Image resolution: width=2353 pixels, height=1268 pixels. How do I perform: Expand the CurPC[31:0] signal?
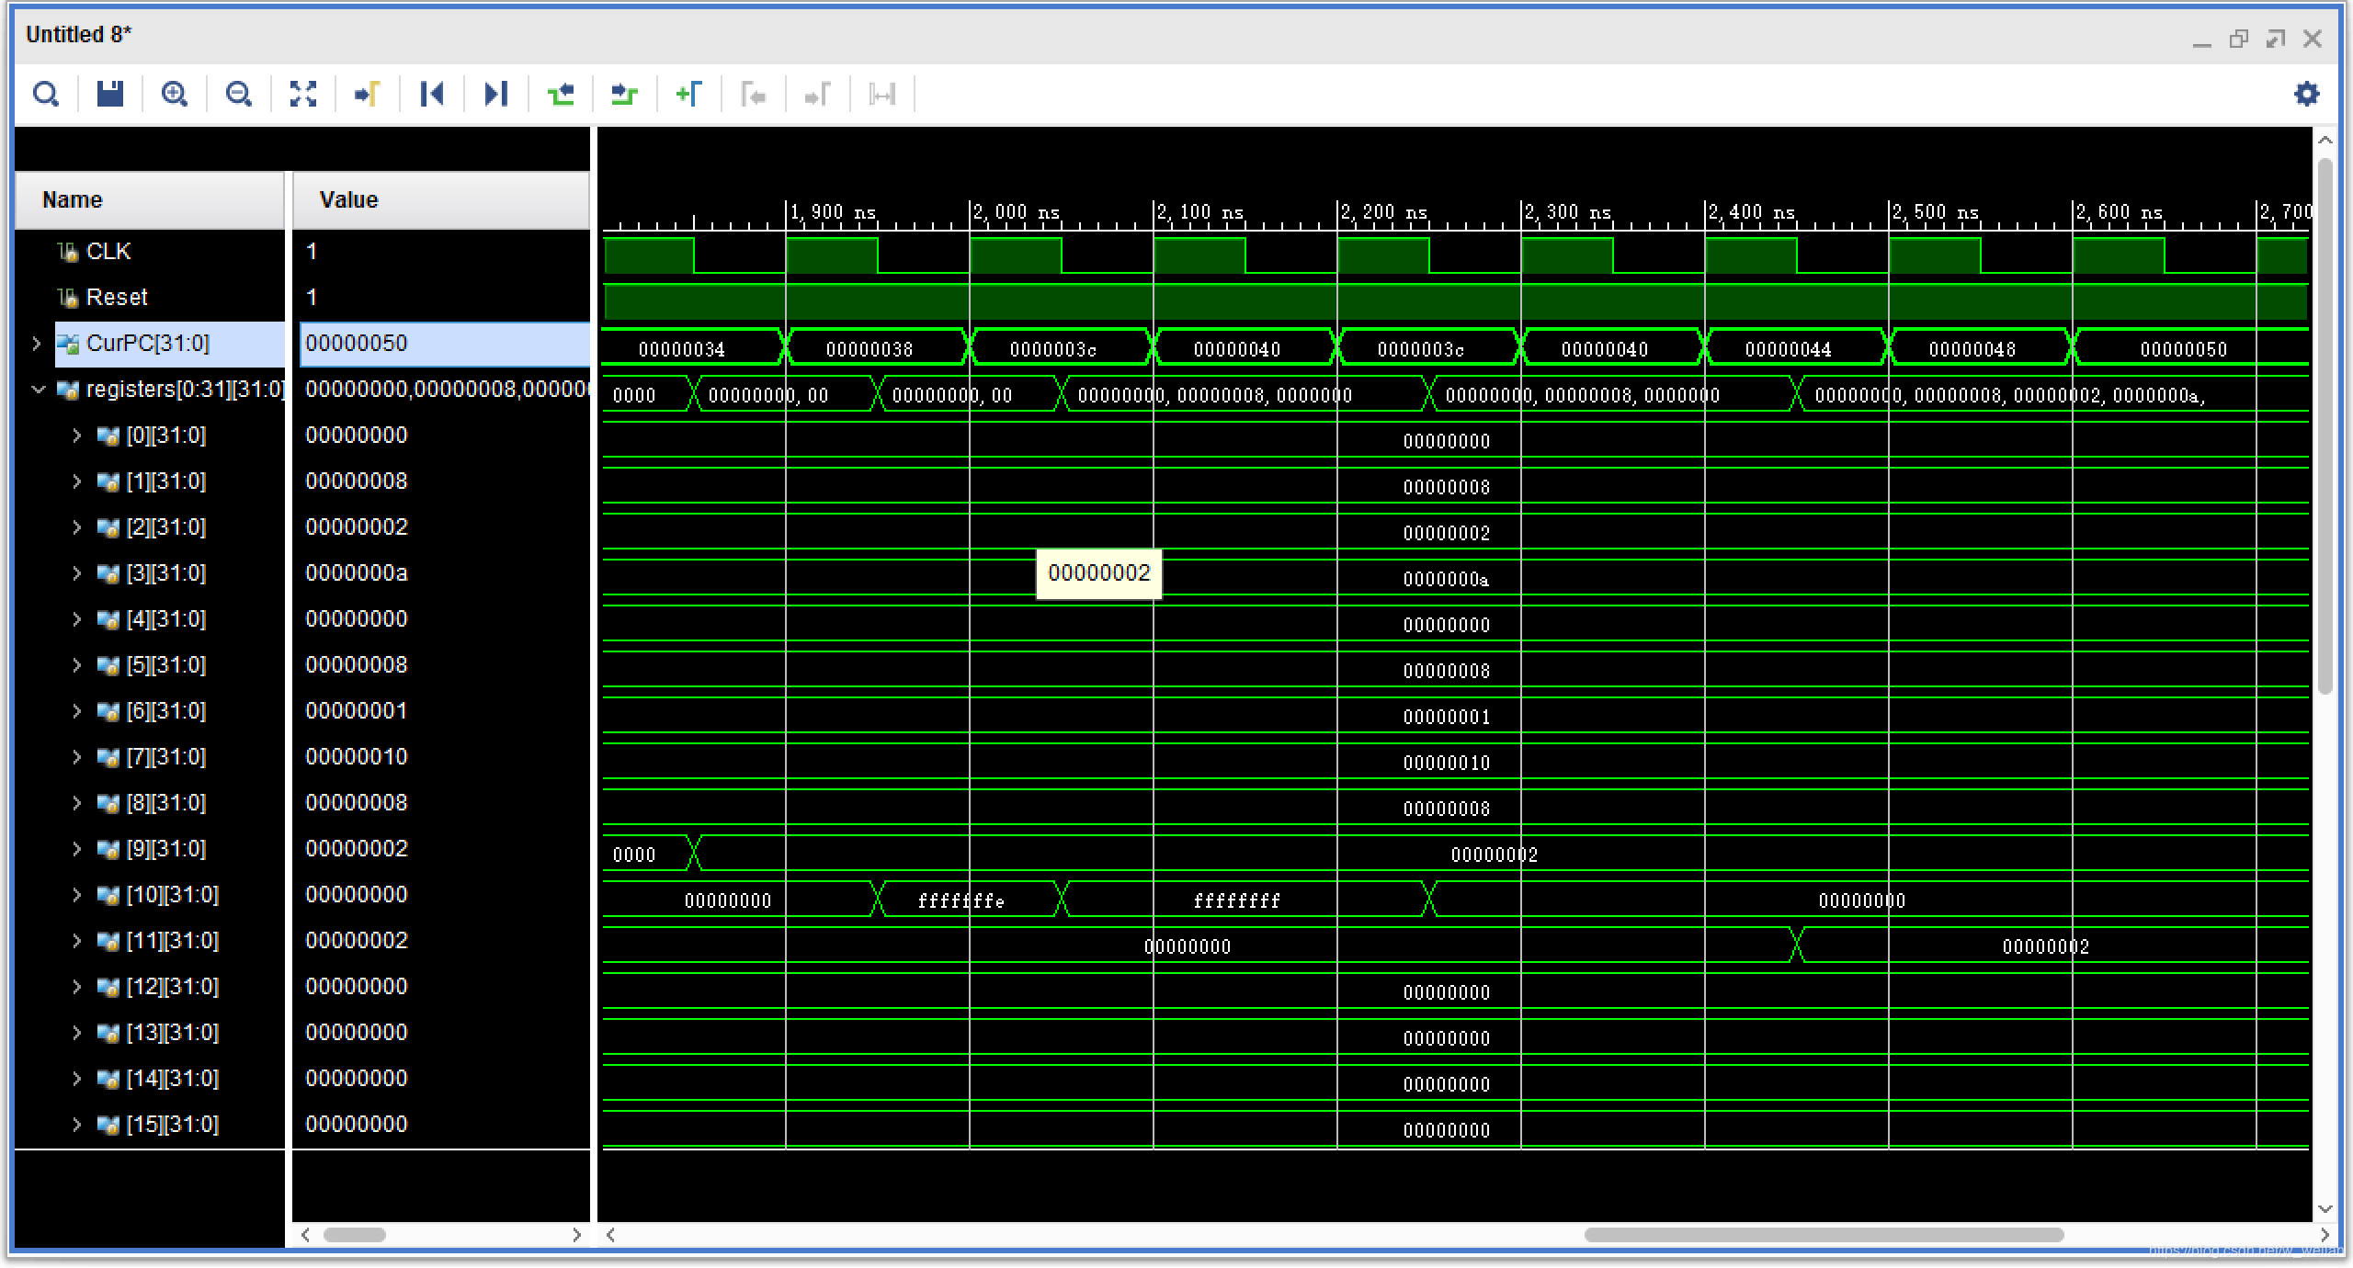[x=36, y=344]
